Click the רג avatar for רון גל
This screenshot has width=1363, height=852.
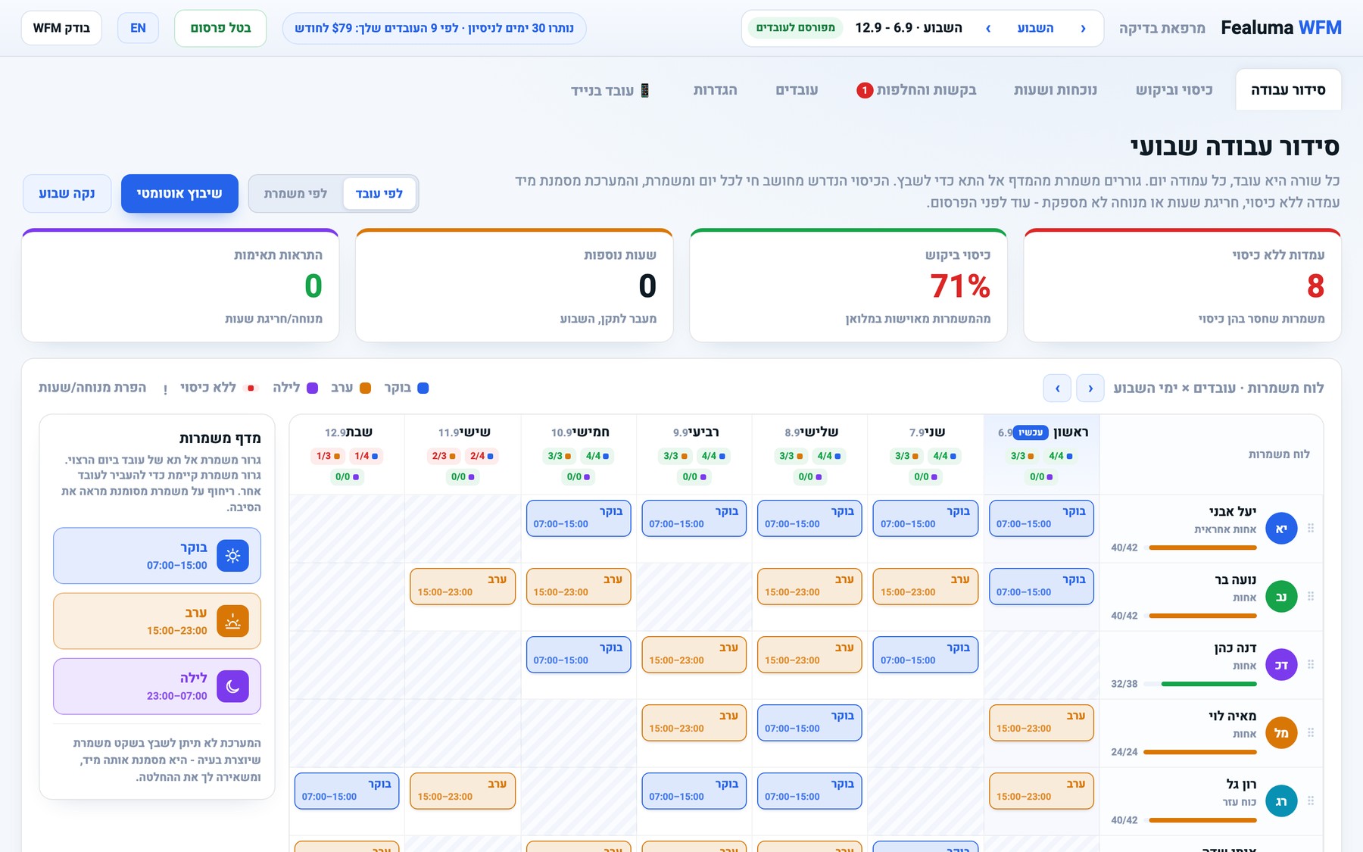(x=1281, y=801)
